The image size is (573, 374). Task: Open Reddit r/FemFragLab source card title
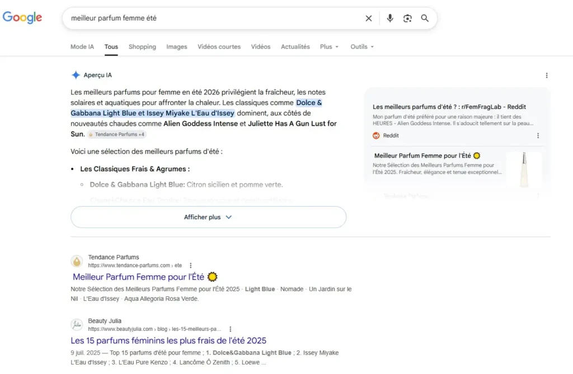click(449, 107)
